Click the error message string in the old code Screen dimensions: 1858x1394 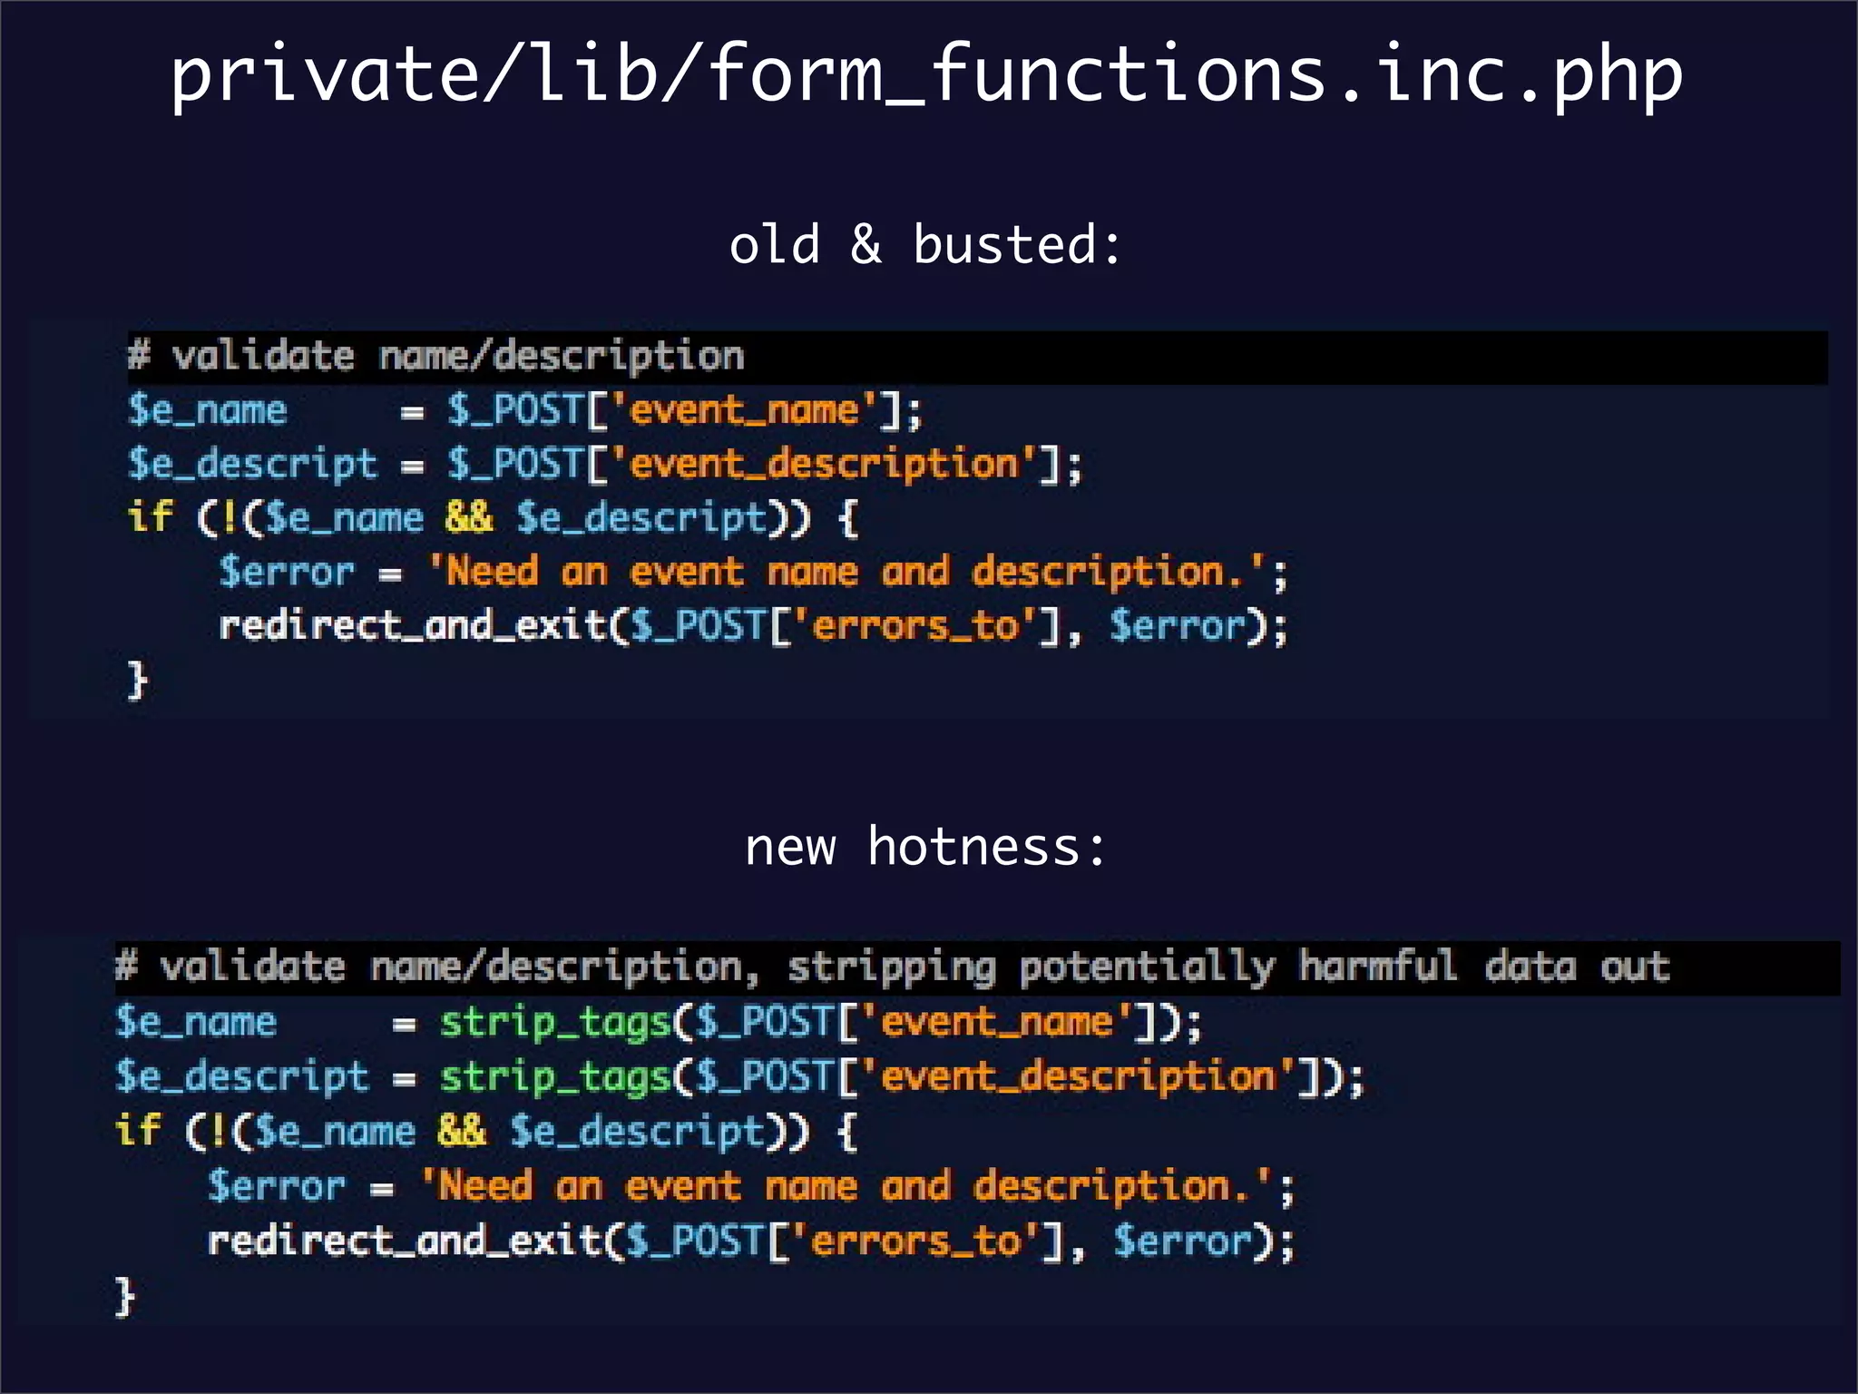844,572
